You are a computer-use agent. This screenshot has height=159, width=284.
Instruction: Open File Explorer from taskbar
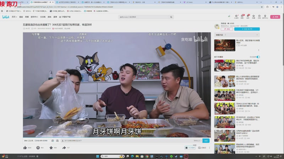pos(137,156)
